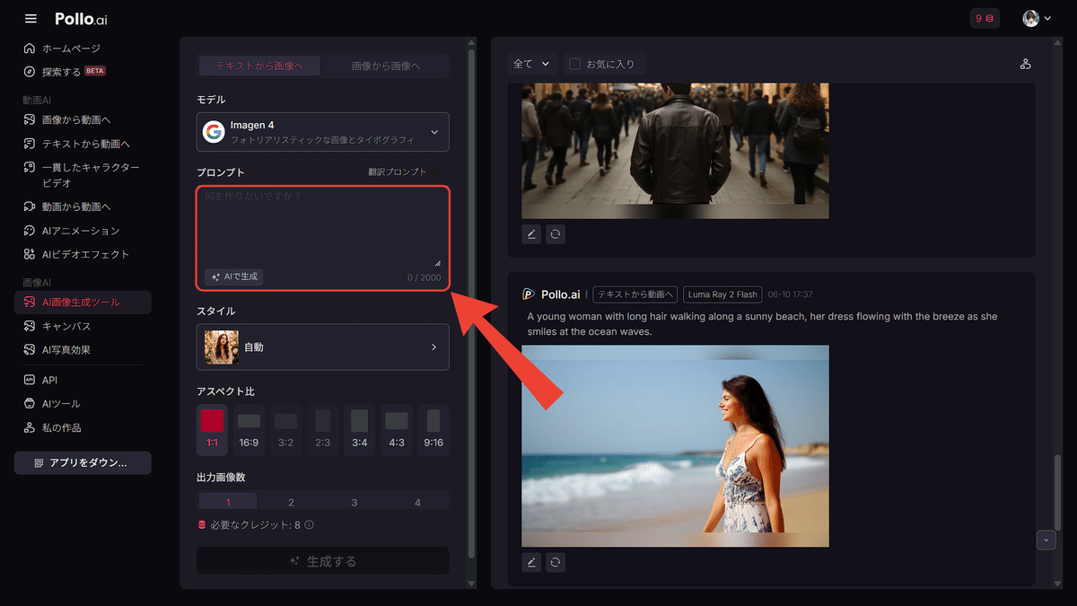Open the hamburger menu beside the Pollo.ai logo
Image resolution: width=1077 pixels, height=606 pixels.
(x=31, y=18)
